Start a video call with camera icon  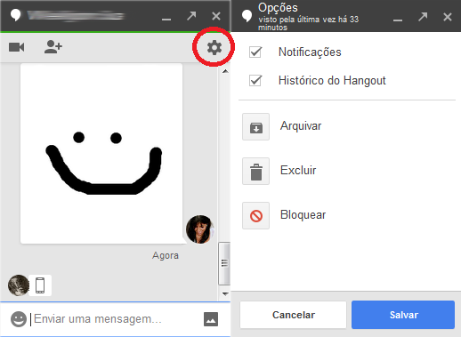16,47
